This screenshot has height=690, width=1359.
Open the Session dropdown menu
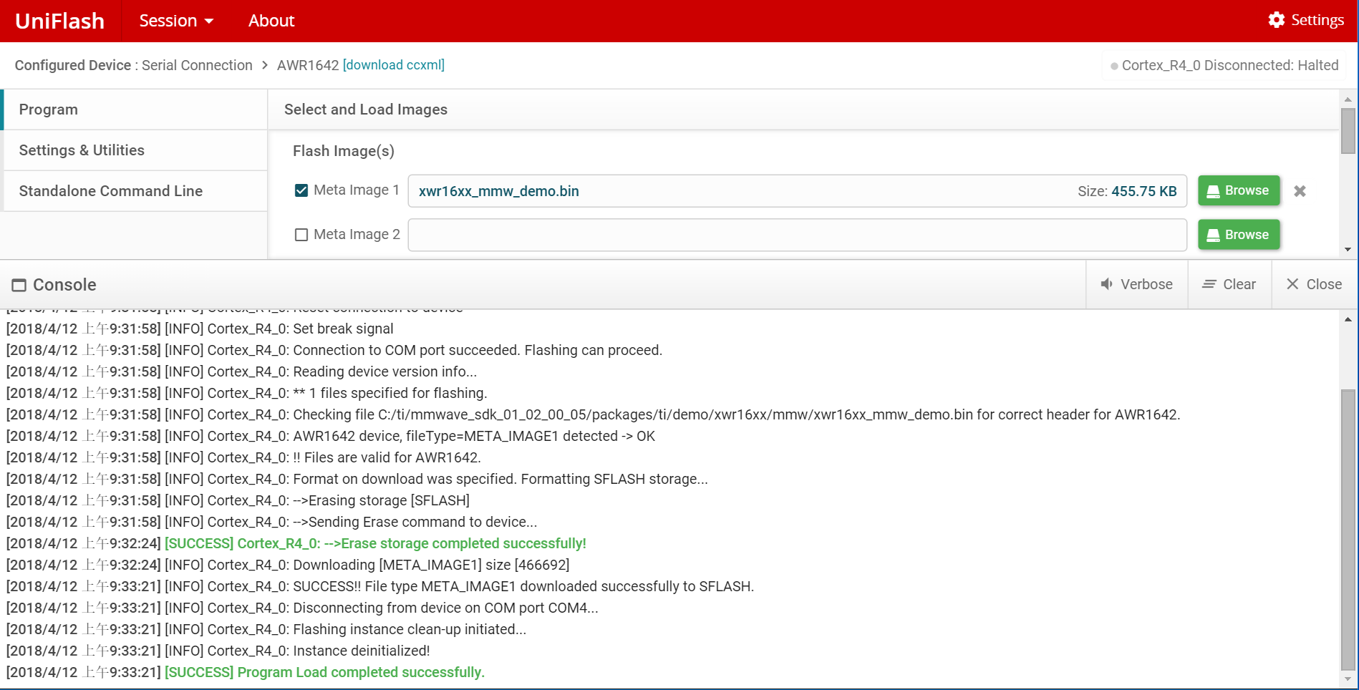pos(176,21)
